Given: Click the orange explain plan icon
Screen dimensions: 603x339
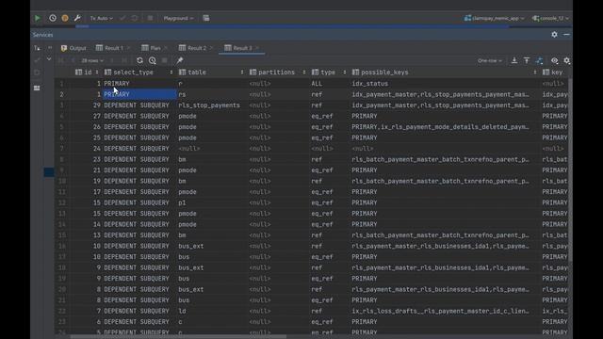Looking at the screenshot, I should pyautogui.click(x=65, y=18).
